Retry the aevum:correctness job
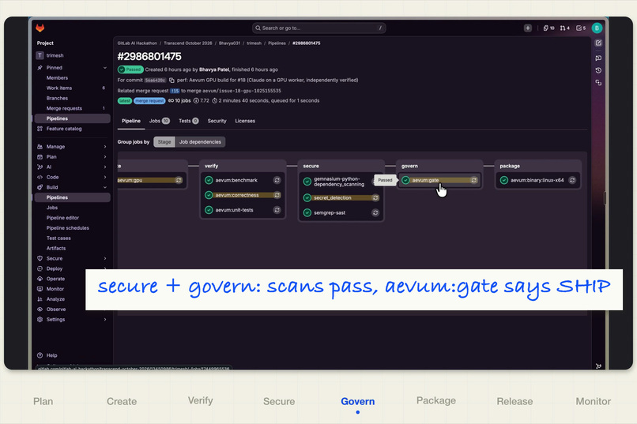The image size is (637, 424). (x=277, y=195)
